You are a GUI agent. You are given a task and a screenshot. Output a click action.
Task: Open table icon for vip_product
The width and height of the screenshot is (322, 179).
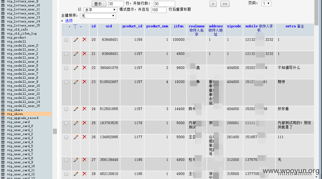tap(3, 38)
